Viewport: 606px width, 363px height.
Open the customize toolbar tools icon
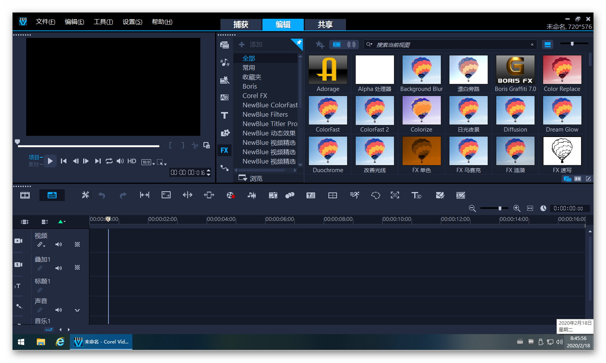click(x=85, y=195)
